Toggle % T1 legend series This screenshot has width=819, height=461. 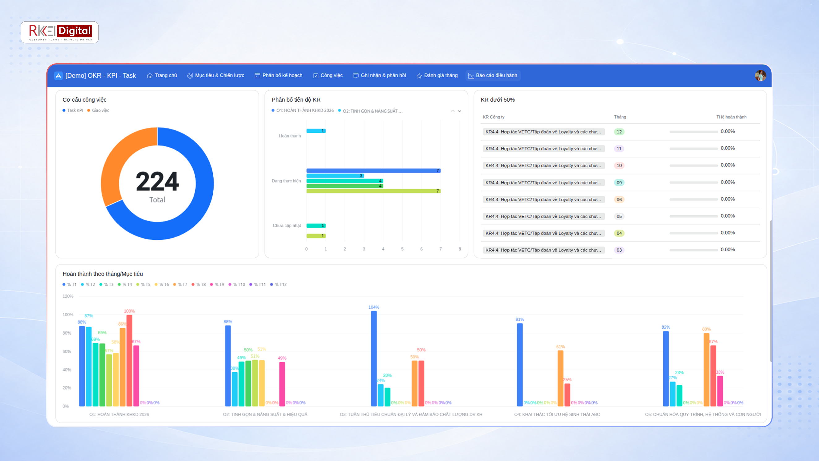(70, 284)
